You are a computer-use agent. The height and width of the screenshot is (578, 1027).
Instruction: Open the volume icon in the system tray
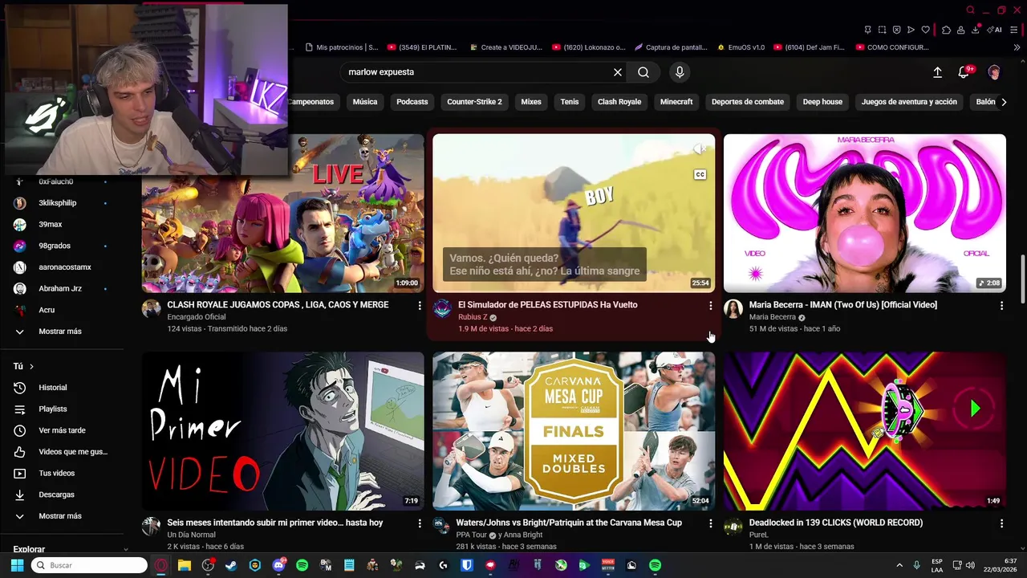970,565
